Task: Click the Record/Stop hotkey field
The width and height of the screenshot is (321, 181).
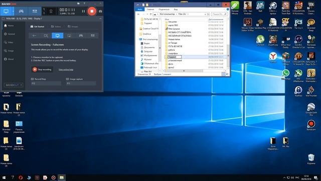Action: pos(46,83)
